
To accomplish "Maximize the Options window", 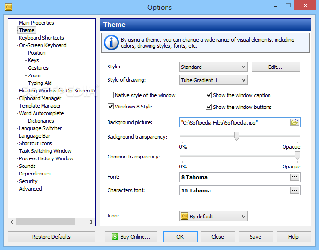I will click(x=288, y=6).
